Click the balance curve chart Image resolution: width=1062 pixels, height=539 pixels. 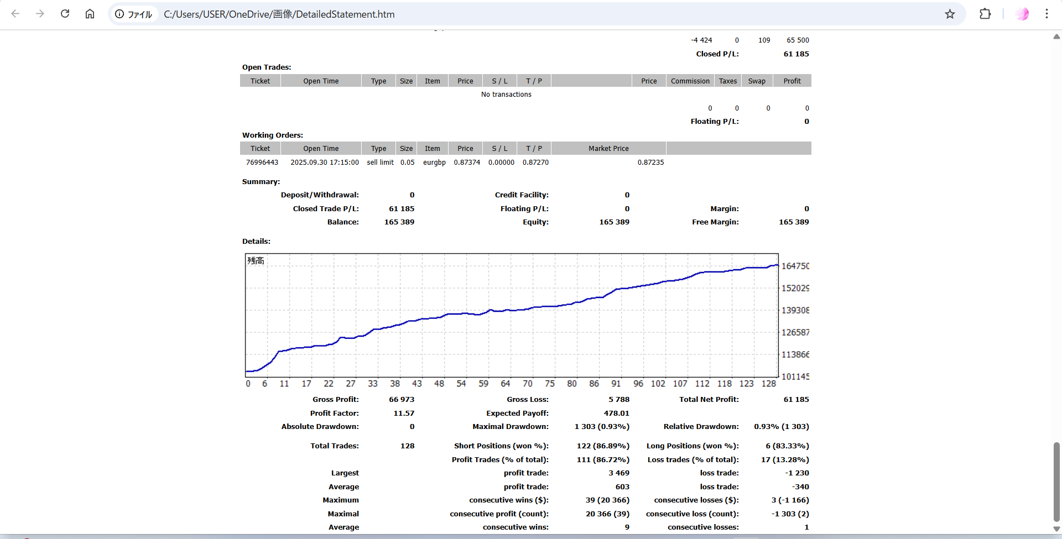(x=512, y=315)
